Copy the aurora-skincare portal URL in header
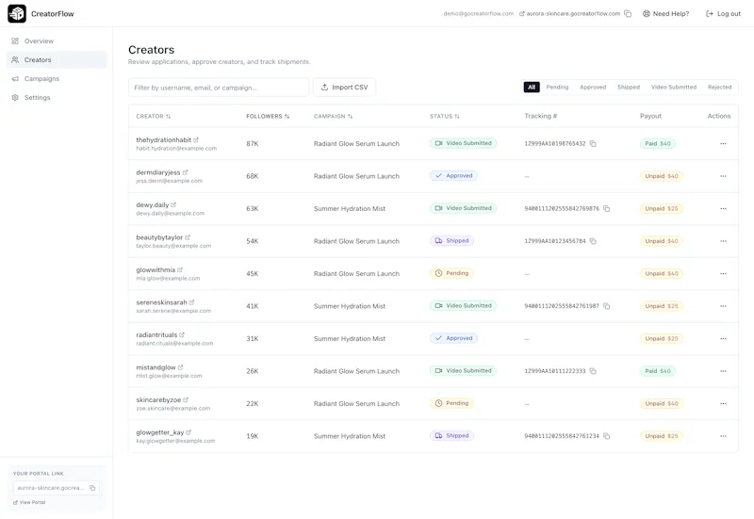The height and width of the screenshot is (519, 754). click(x=628, y=13)
